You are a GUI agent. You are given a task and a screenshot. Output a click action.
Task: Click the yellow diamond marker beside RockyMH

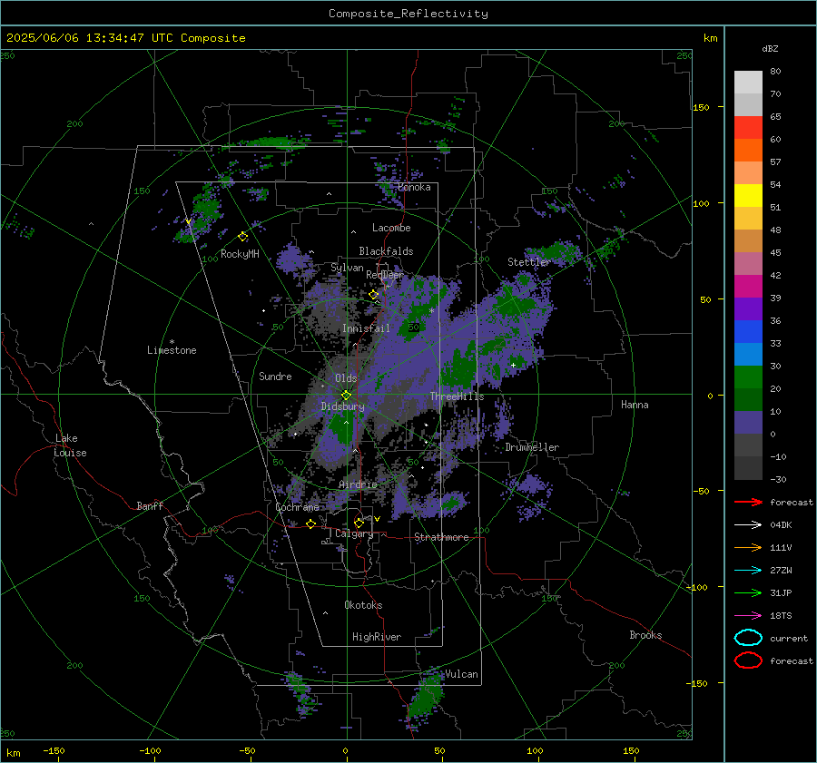pos(242,237)
